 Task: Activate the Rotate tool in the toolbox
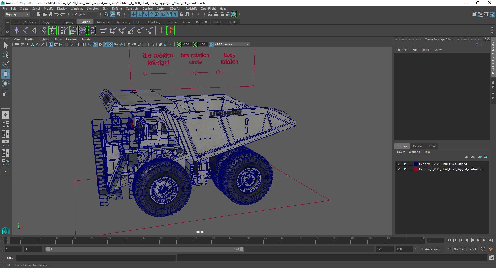click(x=6, y=83)
